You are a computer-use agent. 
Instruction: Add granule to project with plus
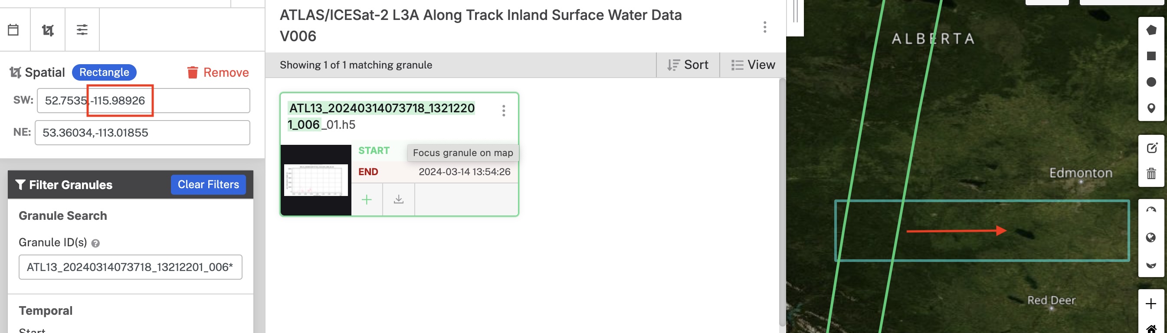click(367, 199)
